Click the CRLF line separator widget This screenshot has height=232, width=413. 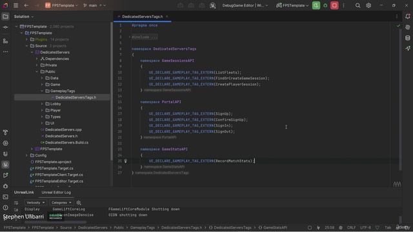pos(351,227)
